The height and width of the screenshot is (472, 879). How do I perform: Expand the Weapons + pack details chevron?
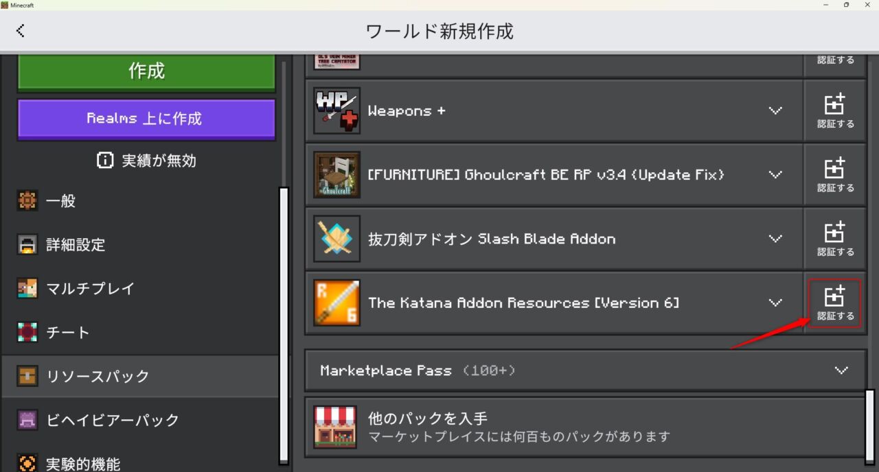[775, 110]
